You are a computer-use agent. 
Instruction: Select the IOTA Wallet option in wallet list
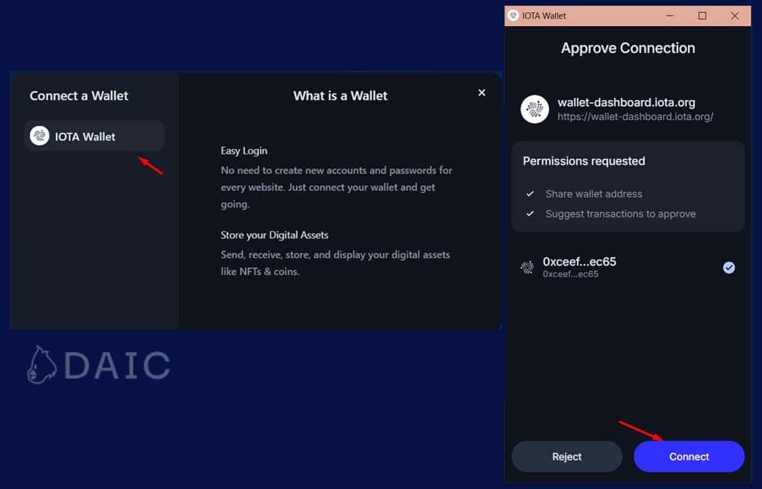point(95,136)
